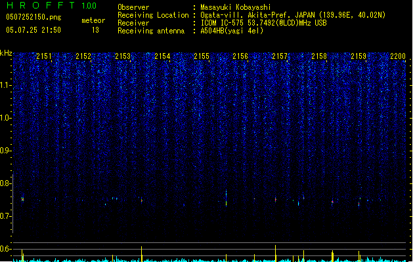This screenshot has width=413, height=262.
Task: Click the 2156 time axis label
Action: point(240,56)
